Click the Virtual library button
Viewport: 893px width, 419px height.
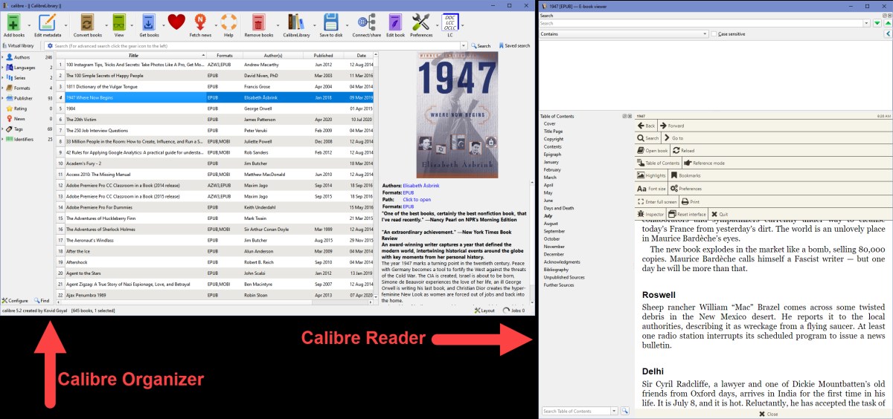pos(17,45)
